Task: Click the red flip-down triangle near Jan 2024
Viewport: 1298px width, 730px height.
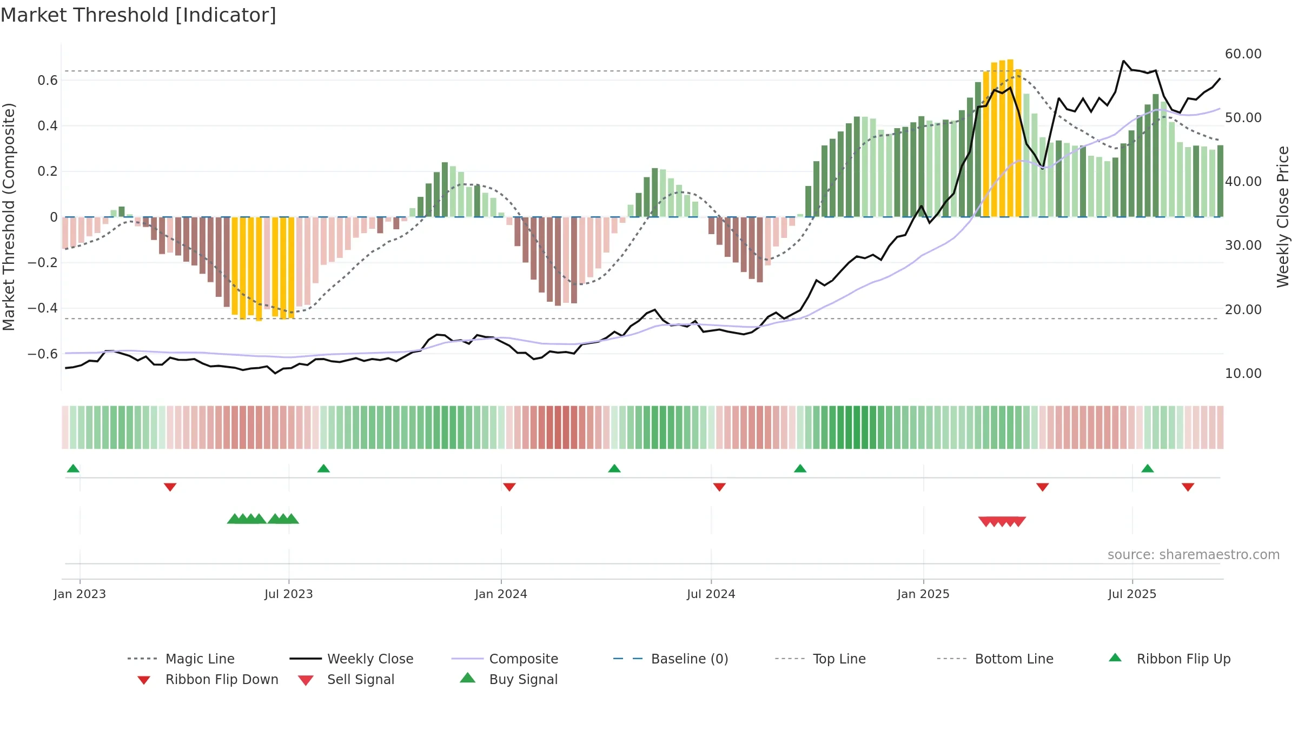Action: point(509,487)
